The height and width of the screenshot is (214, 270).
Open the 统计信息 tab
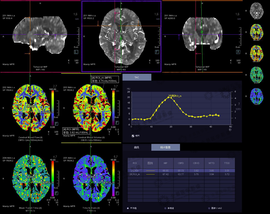[x=165, y=147]
